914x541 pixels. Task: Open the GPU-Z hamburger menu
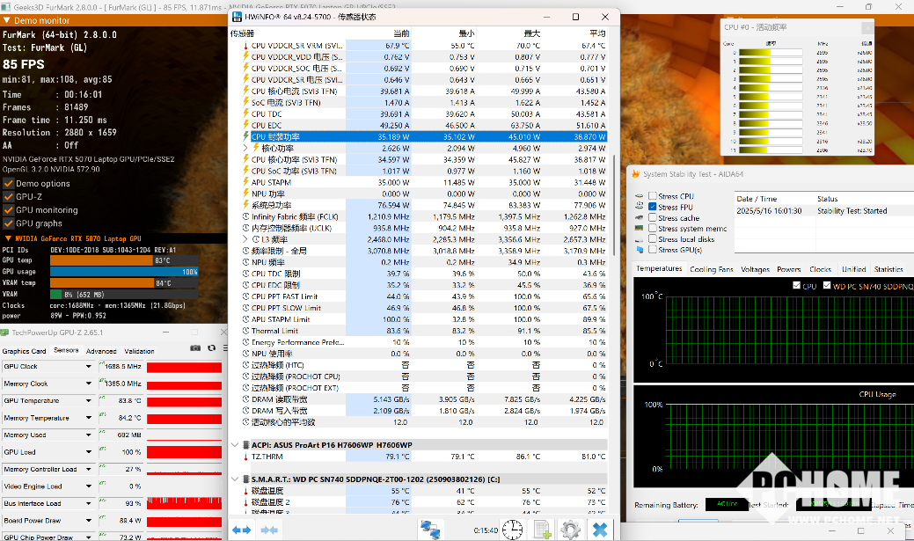coord(225,348)
